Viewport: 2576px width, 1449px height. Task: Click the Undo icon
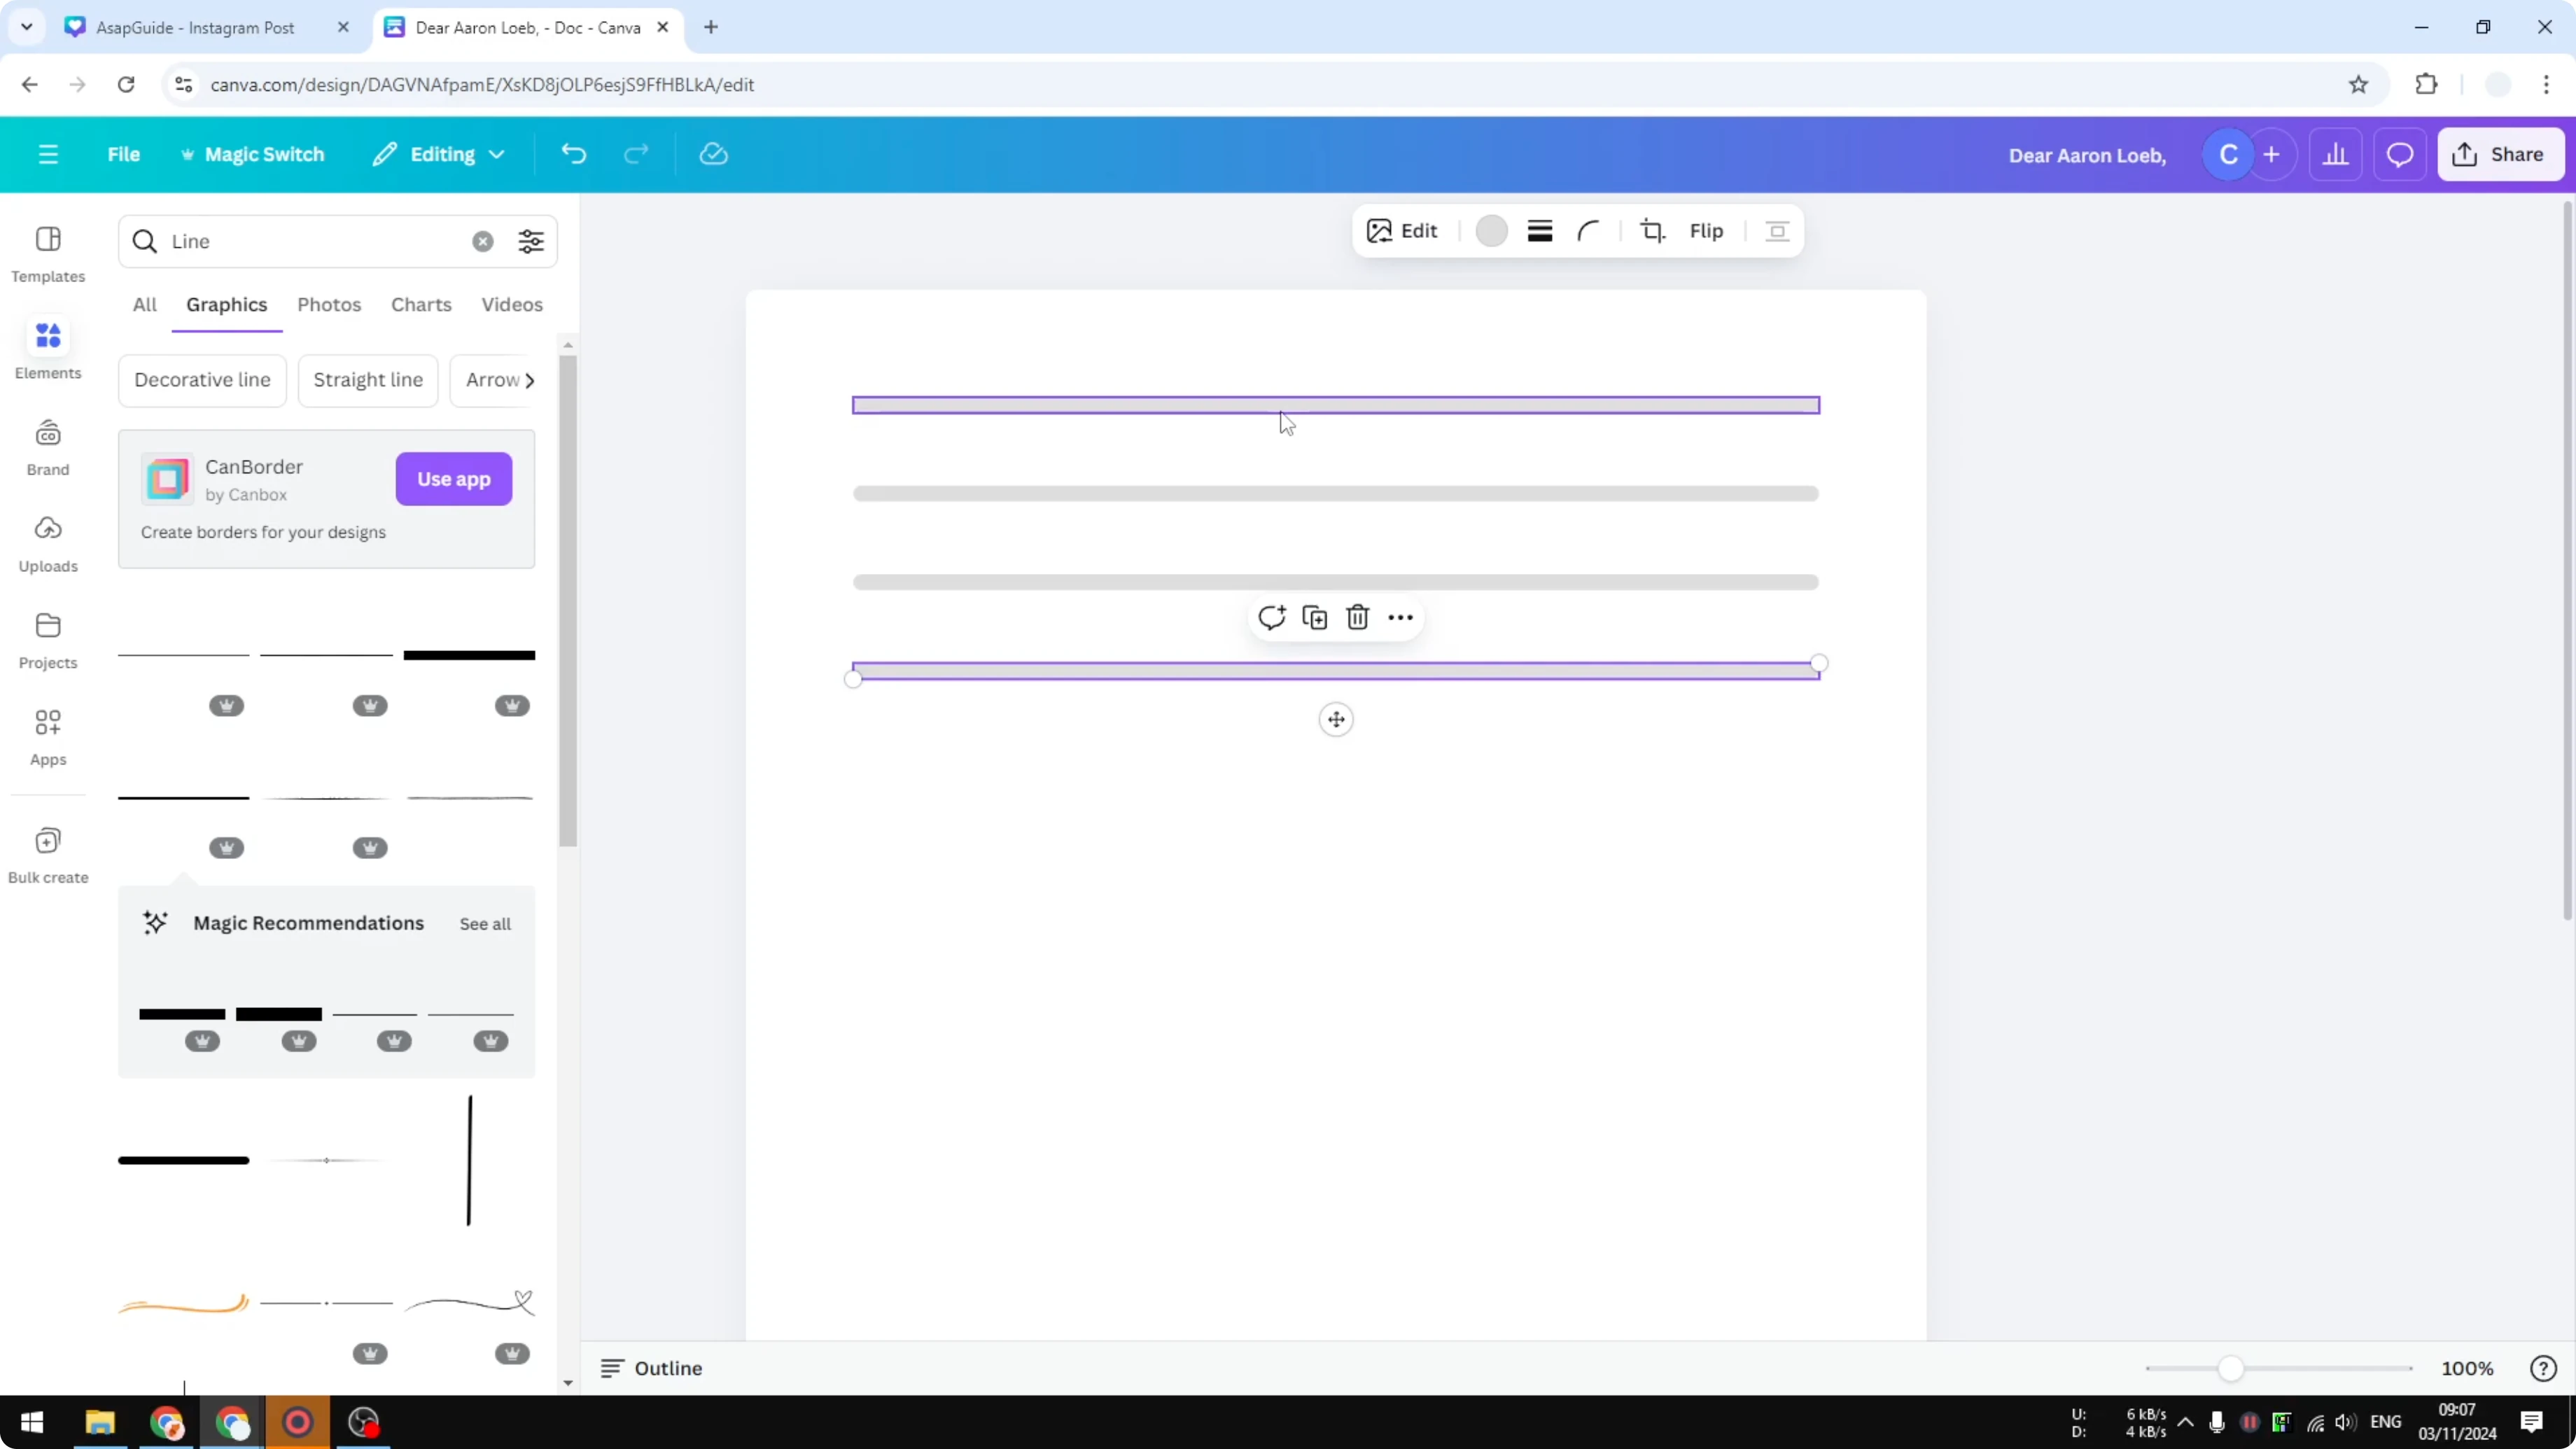coord(572,153)
